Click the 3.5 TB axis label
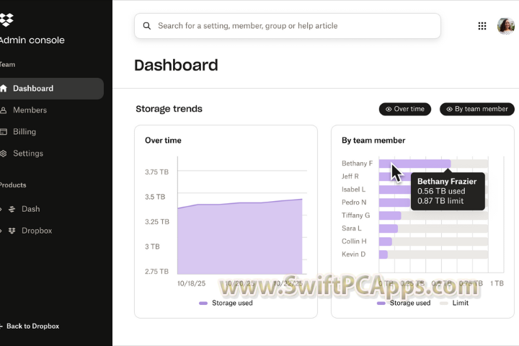519x346 pixels. pos(155,197)
